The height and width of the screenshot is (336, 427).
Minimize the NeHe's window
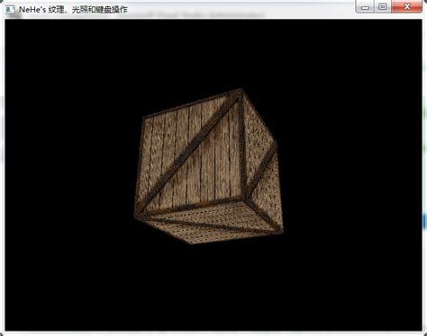pos(365,7)
